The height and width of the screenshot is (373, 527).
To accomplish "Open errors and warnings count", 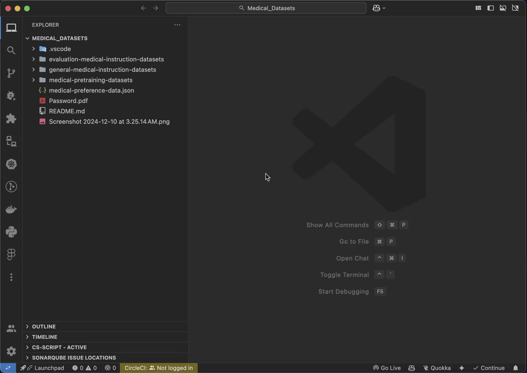I will (x=84, y=368).
